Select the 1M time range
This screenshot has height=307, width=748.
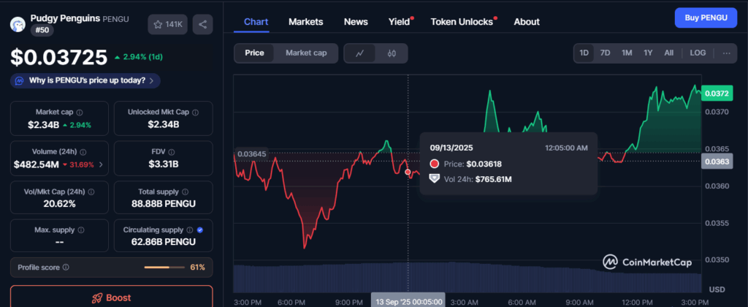[627, 53]
